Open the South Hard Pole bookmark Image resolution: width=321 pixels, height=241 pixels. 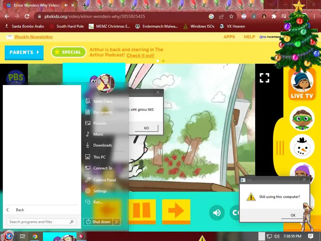click(x=67, y=26)
